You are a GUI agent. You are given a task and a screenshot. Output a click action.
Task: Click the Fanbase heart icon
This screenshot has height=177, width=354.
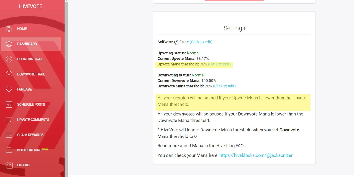point(9,89)
